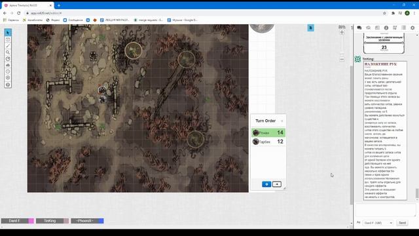This screenshot has width=419, height=236.
Task: Open the Compendium info tab
Action: [386, 28]
